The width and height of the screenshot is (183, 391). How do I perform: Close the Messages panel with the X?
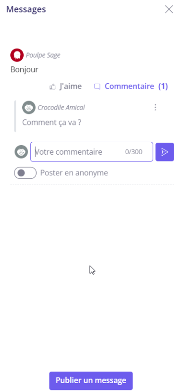pos(169,9)
